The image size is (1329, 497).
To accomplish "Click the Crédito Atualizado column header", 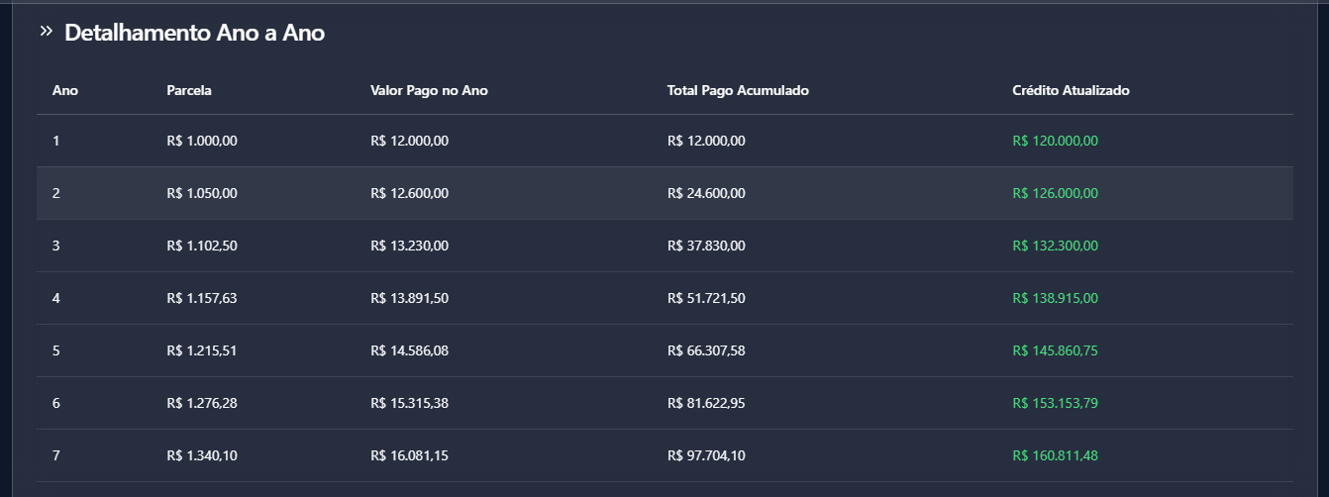I will coord(1071,90).
